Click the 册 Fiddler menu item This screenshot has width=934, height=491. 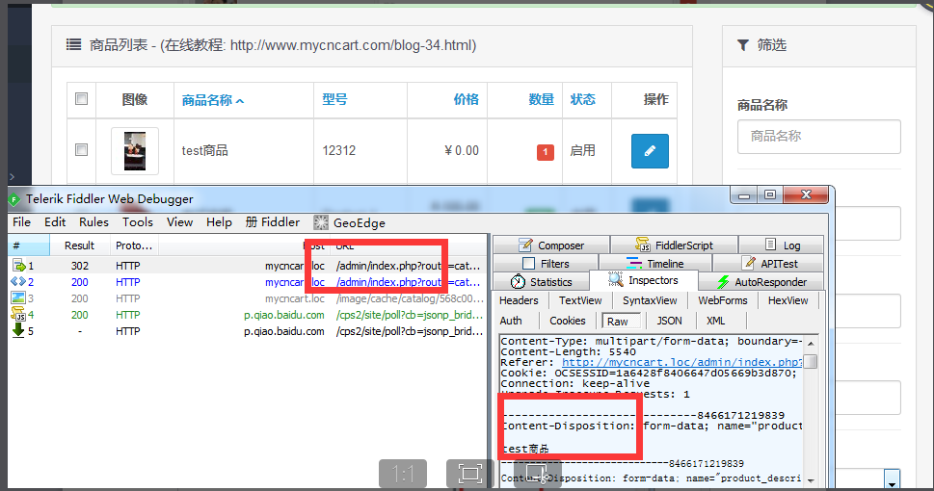coord(272,222)
